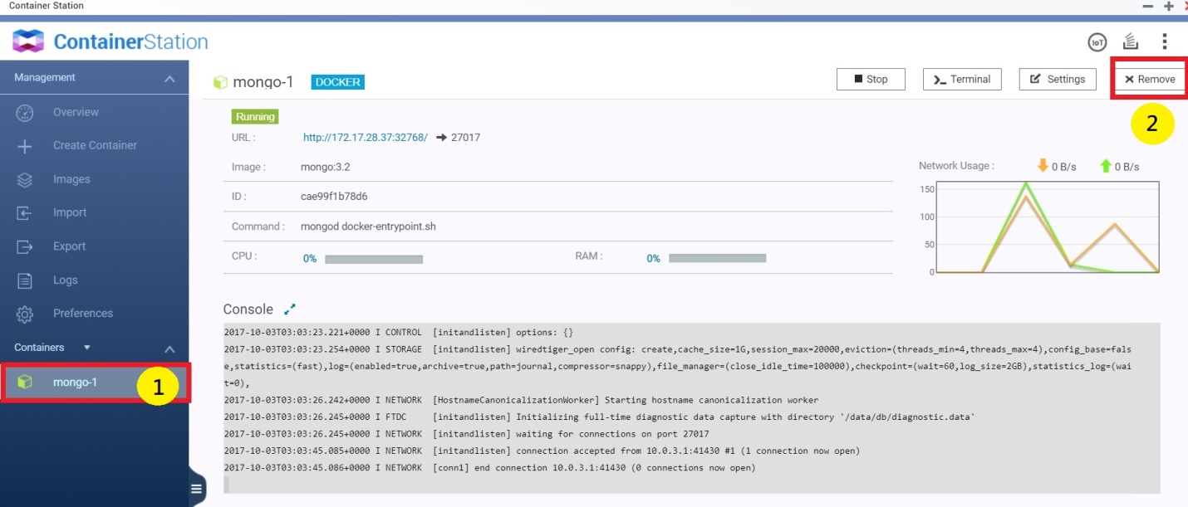Click the Logs document icon
The width and height of the screenshot is (1188, 507).
25,280
